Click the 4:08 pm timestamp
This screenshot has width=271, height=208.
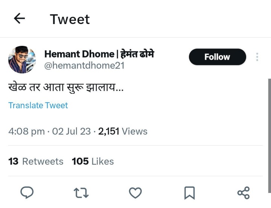pos(26,132)
